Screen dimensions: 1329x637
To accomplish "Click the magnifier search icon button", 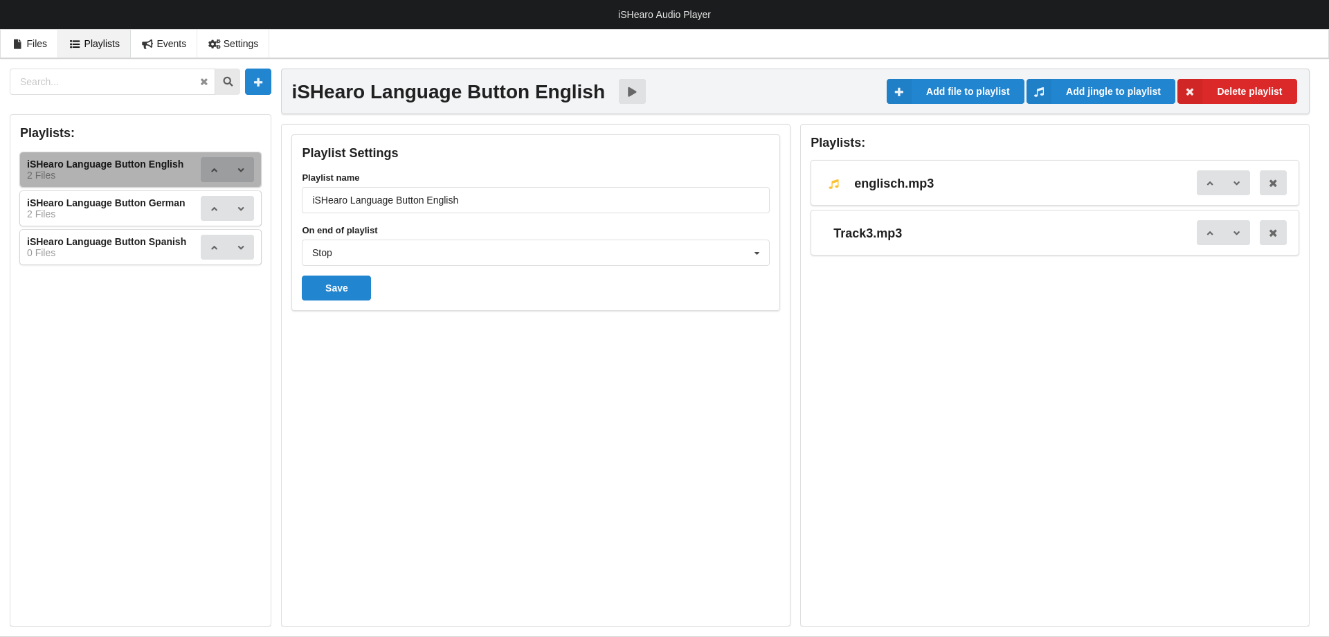I will coord(227,82).
